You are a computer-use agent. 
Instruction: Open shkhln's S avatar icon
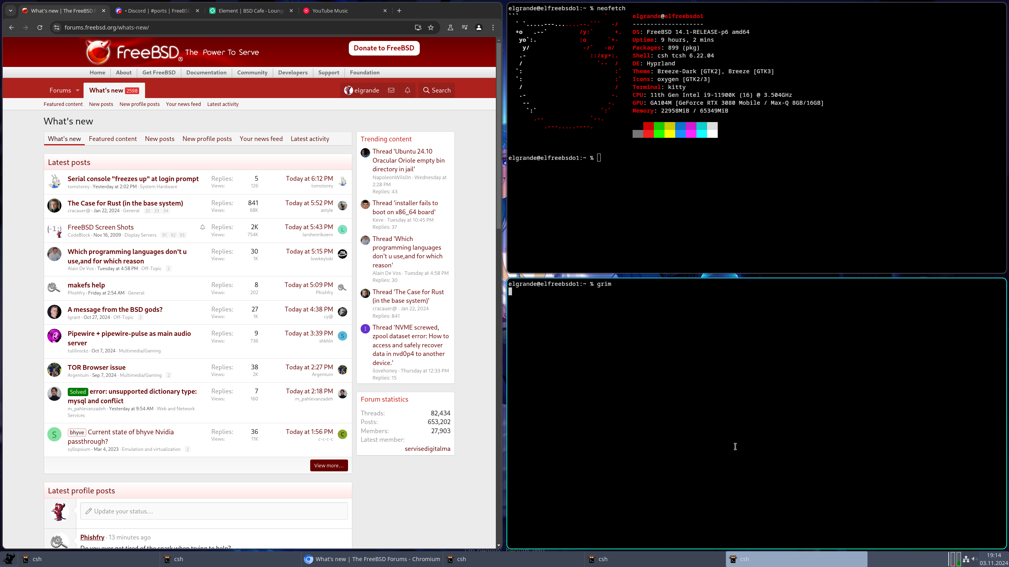(x=343, y=336)
